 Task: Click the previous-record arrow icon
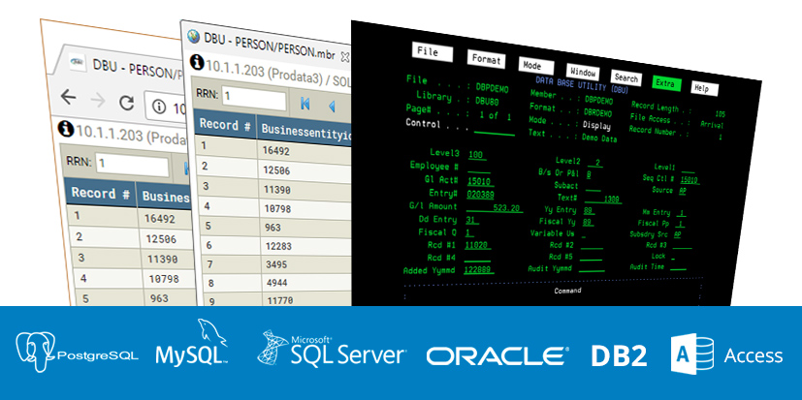tap(332, 107)
